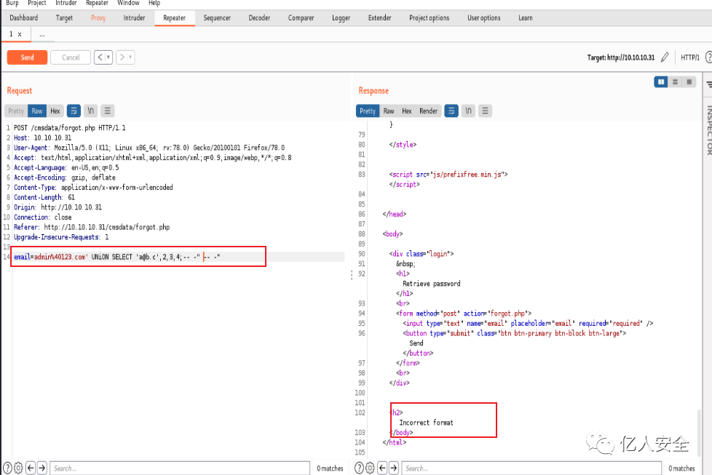This screenshot has height=475, width=712.
Task: Open the Learn tab
Action: click(x=526, y=18)
